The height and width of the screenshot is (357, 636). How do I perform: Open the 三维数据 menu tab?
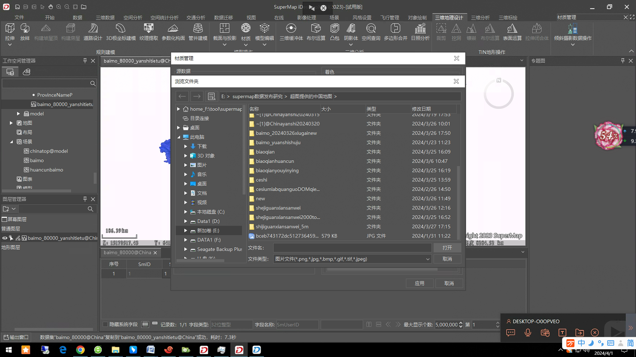pos(105,17)
